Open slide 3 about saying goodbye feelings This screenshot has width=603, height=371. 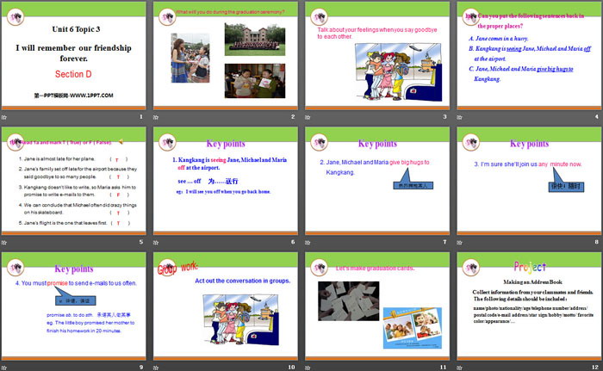377,56
